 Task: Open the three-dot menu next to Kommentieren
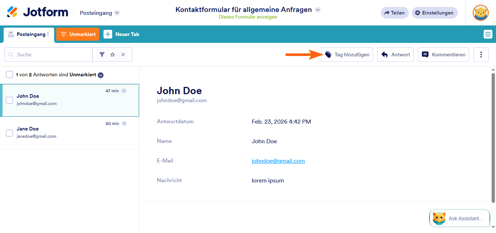click(481, 54)
